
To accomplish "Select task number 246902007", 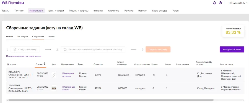I will click(14, 85).
